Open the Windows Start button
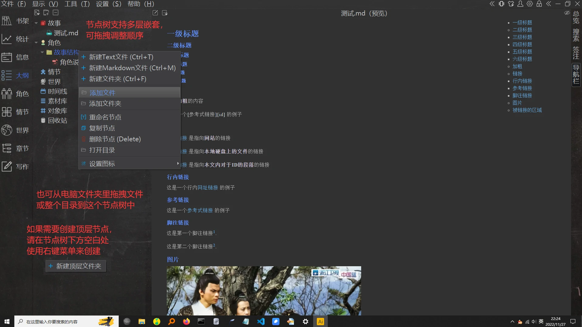582x327 pixels. (x=7, y=322)
